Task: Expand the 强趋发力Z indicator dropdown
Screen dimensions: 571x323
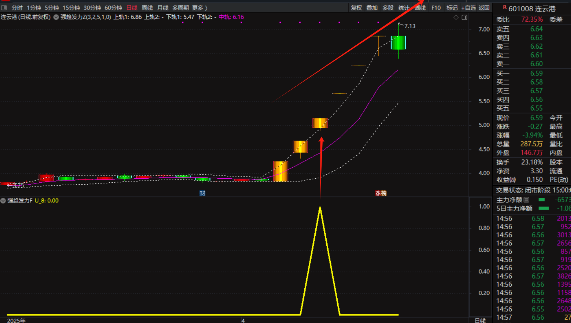Action: pyautogui.click(x=56, y=17)
